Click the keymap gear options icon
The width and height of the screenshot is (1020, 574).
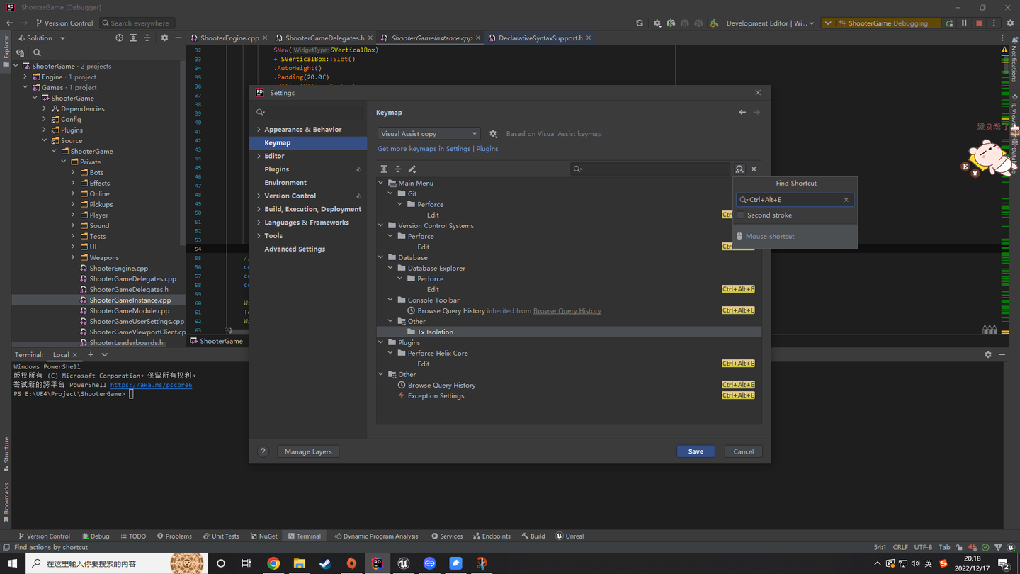pyautogui.click(x=494, y=134)
